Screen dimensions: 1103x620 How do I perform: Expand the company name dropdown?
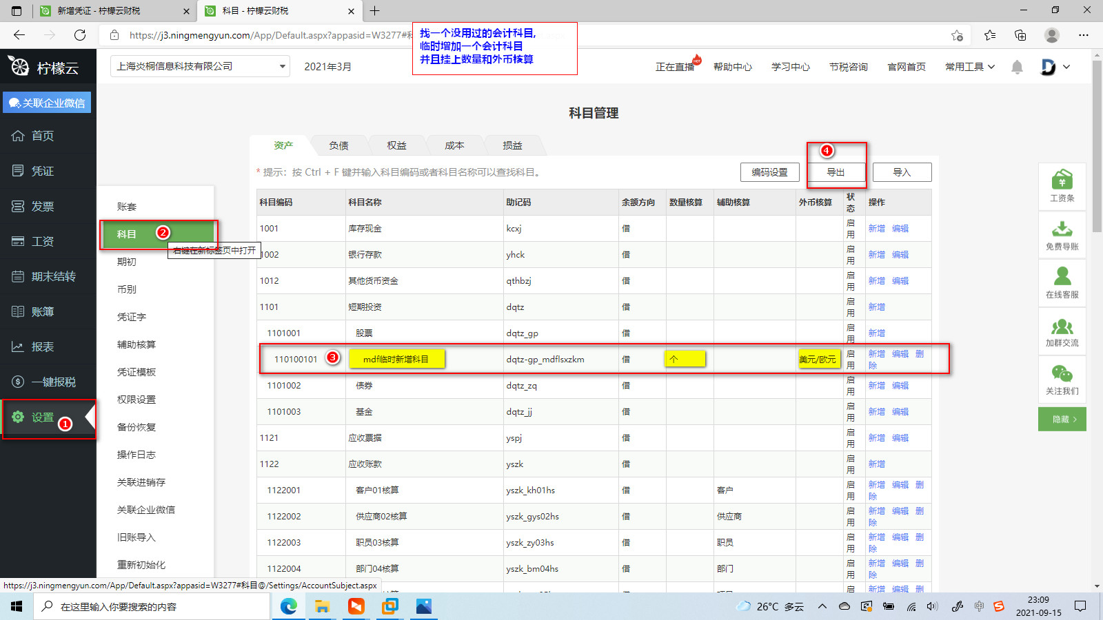pyautogui.click(x=282, y=67)
